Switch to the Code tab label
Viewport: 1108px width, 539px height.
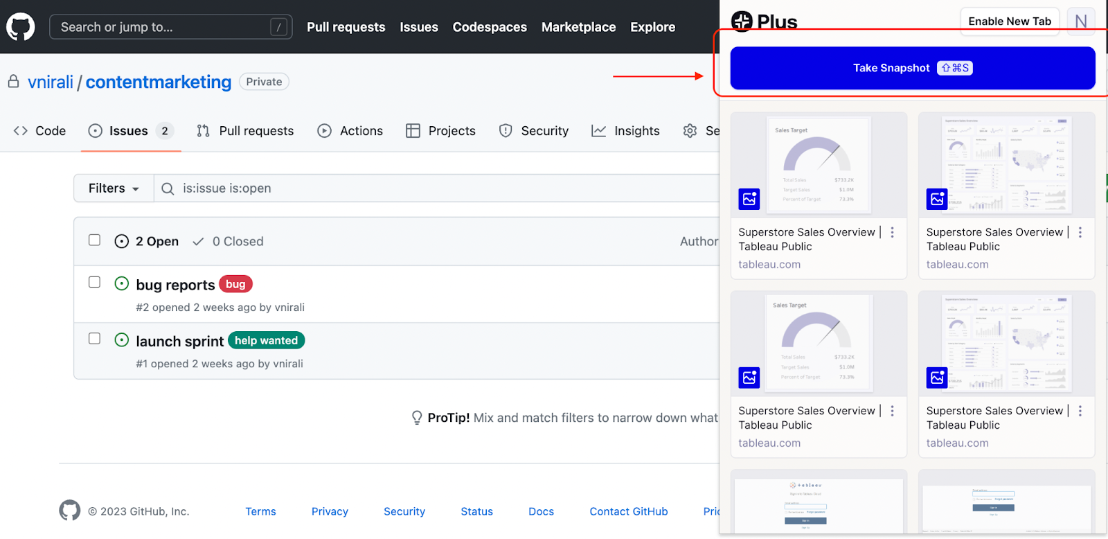(x=51, y=131)
